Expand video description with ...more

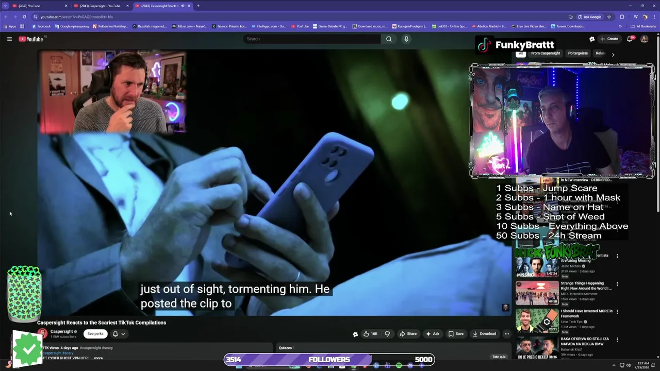(x=97, y=358)
